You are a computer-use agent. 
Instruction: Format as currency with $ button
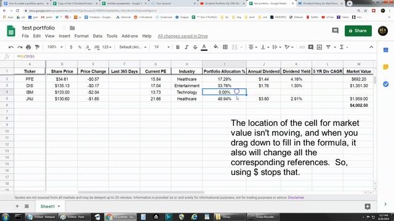(x=71, y=47)
